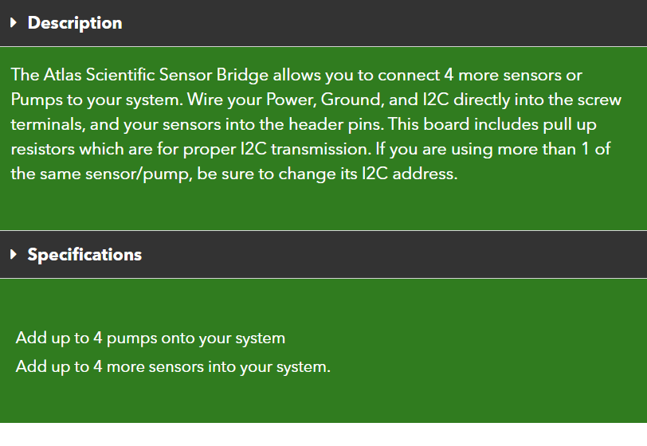
Task: Click the words 'I2C address' ending the description
Action: [x=410, y=174]
